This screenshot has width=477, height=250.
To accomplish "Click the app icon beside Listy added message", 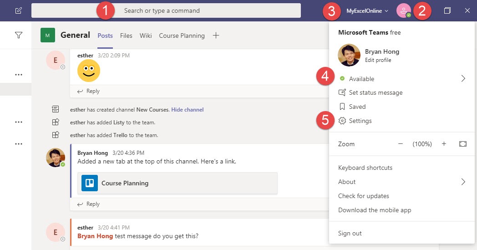I will [56, 122].
